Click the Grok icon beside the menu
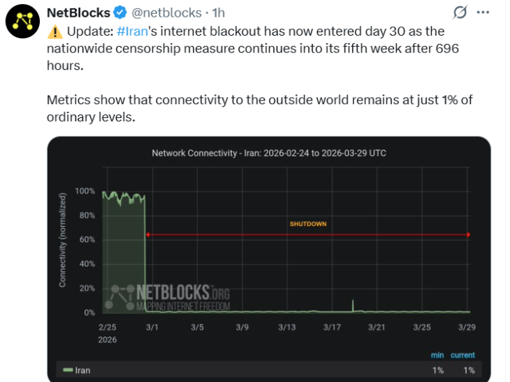The width and height of the screenshot is (510, 382). coord(460,13)
